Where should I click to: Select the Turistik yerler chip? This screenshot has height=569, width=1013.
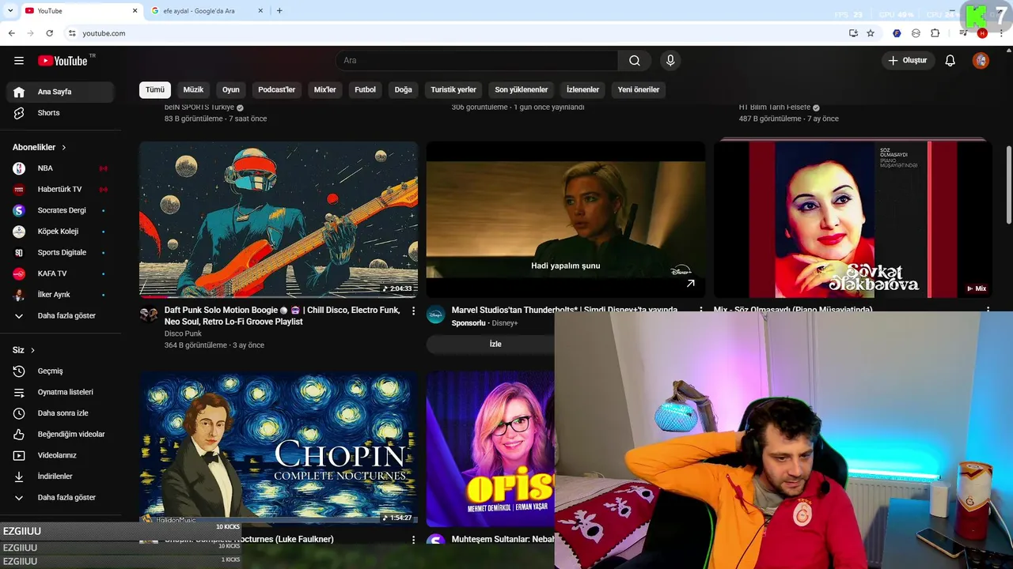click(453, 90)
